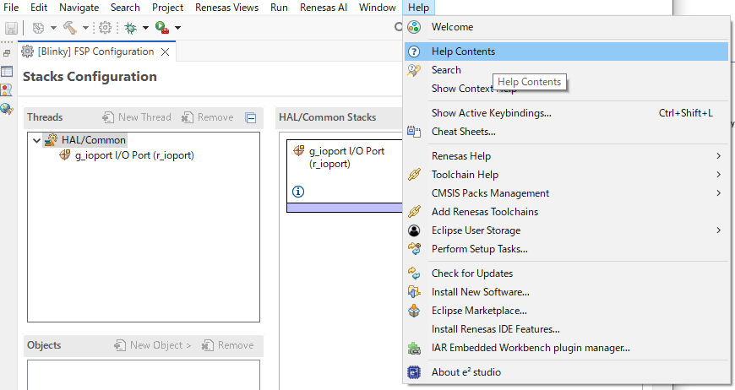Choose Show Active Keybindings... entry

point(566,113)
